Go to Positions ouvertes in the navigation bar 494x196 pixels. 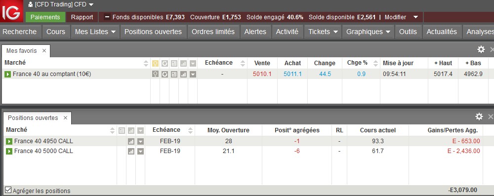coord(153,32)
